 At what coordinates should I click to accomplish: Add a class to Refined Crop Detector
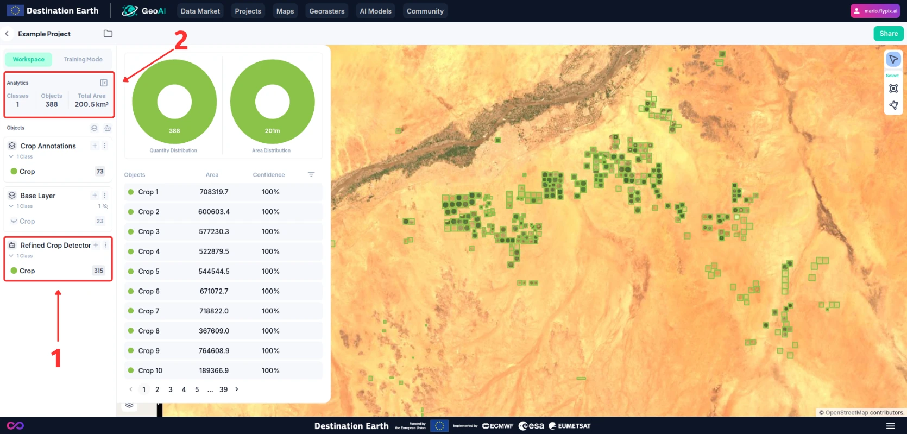96,245
